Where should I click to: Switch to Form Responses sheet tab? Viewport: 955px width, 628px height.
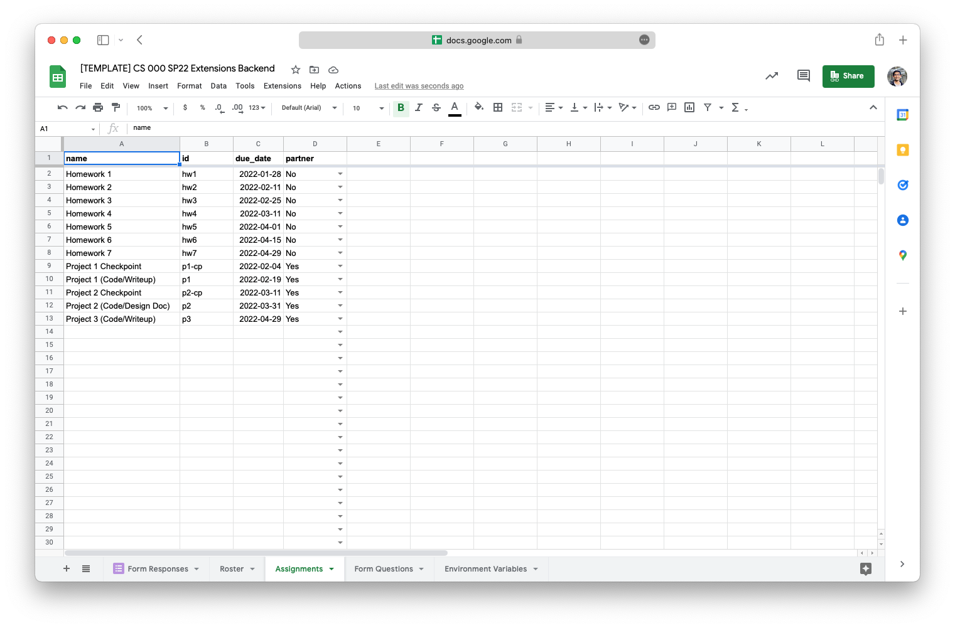pos(156,569)
